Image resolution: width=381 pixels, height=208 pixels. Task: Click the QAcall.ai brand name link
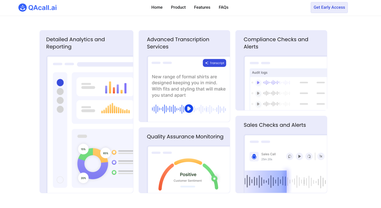(x=42, y=8)
